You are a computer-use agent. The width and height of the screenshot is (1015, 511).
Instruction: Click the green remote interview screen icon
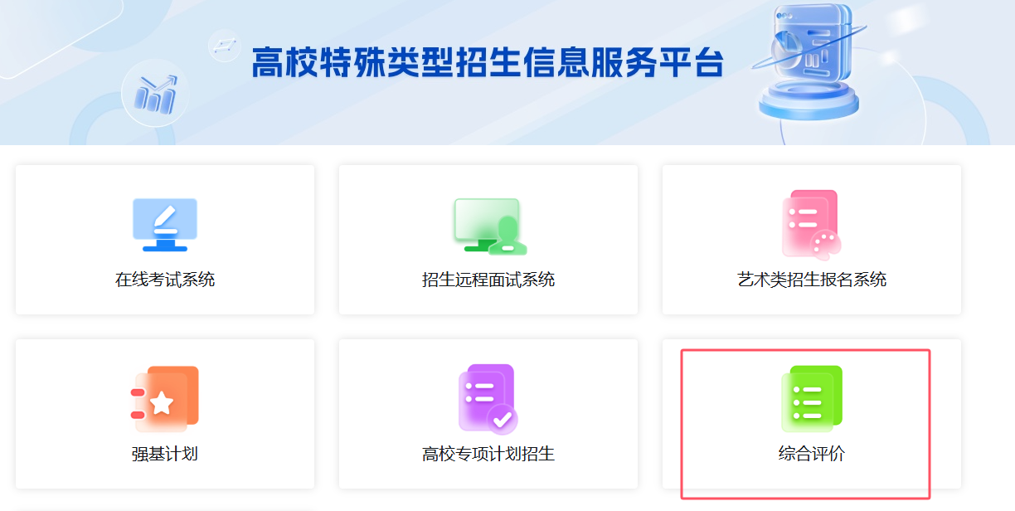click(x=491, y=226)
